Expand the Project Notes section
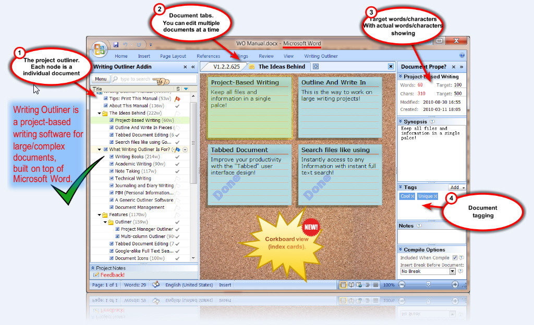The height and width of the screenshot is (325, 534). click(x=93, y=268)
